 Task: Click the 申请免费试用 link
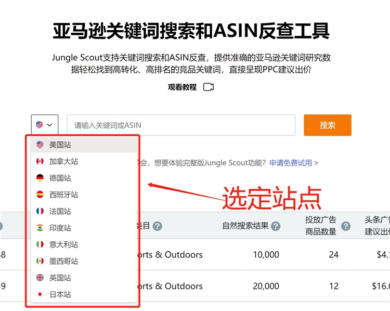tap(293, 163)
